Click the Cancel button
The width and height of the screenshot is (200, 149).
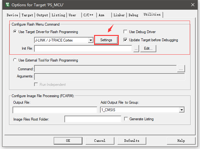pos(100,141)
